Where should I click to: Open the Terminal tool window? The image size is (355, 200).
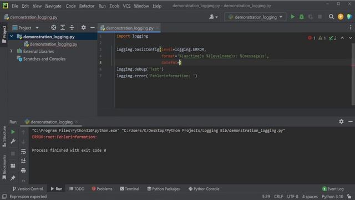click(129, 189)
